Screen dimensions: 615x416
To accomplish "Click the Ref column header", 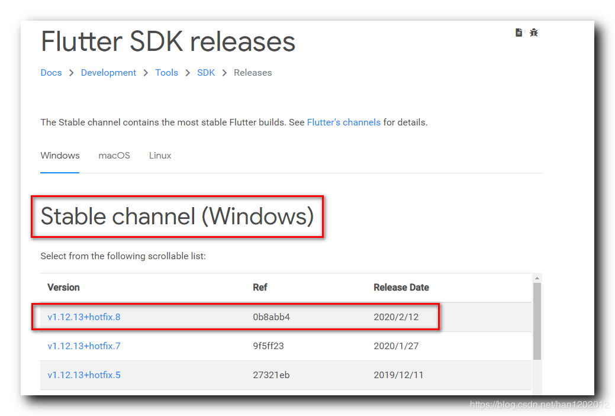I will tap(260, 288).
